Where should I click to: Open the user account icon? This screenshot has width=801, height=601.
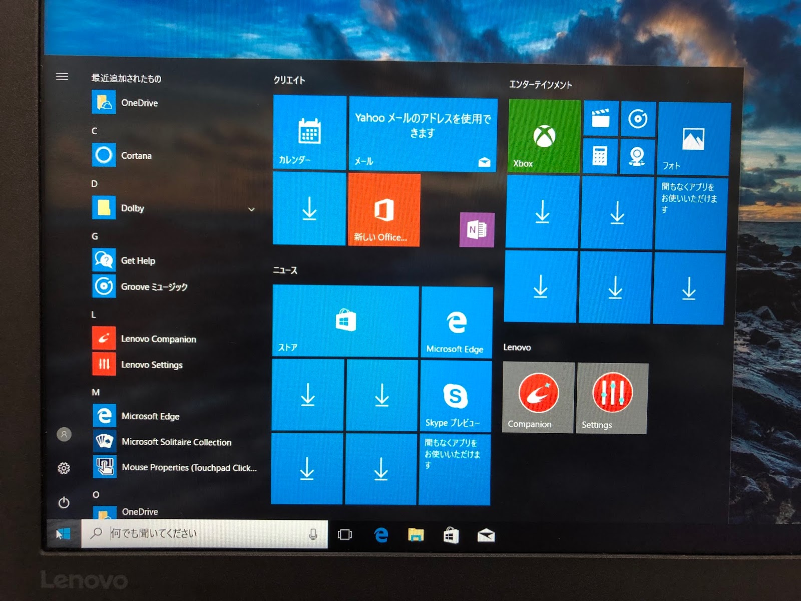coord(64,434)
